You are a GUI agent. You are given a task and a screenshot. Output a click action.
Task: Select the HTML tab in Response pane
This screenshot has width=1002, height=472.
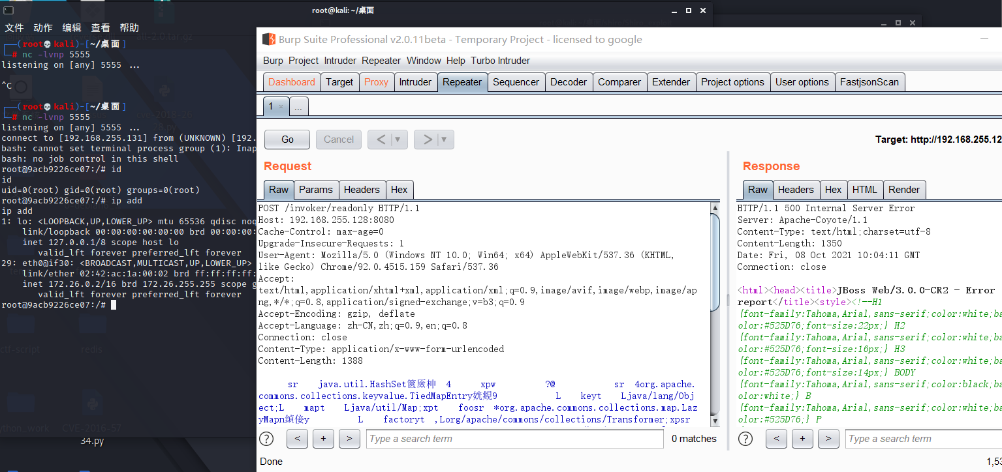click(x=865, y=190)
